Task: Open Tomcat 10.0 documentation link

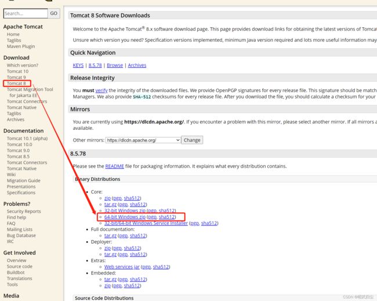Action: click(20, 144)
